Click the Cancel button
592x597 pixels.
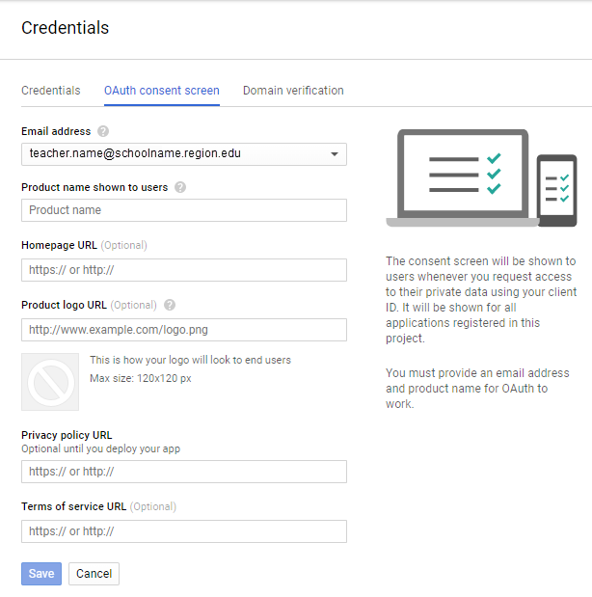[94, 574]
